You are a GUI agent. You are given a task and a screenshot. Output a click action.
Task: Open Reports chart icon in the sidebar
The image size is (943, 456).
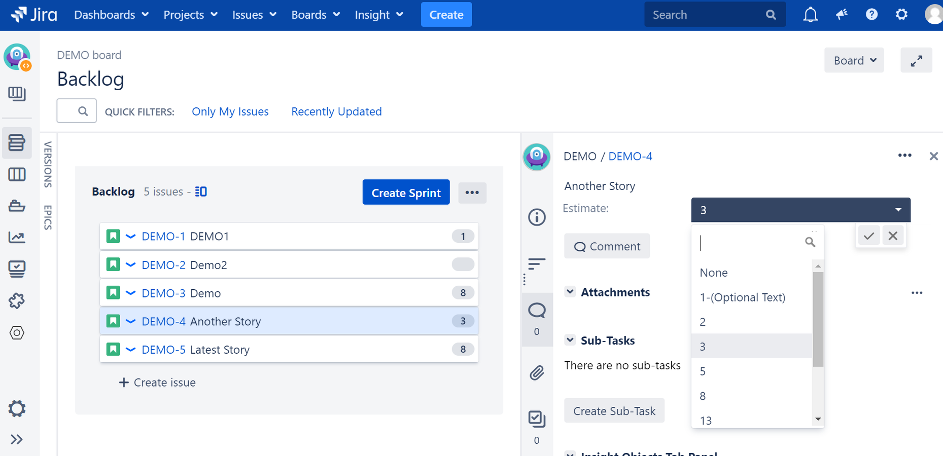17,237
